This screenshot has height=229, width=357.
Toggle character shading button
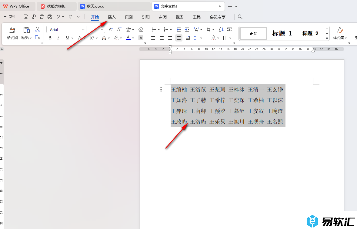141,38
